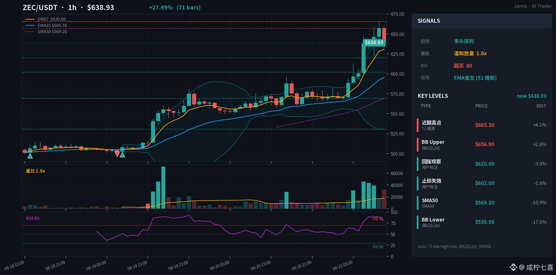Click the BB Upper row label

point(433,142)
